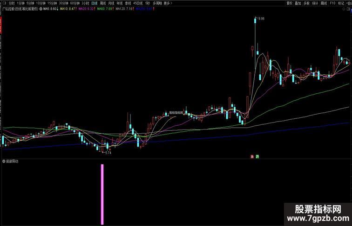Click the MA20 purple indicator label
The width and height of the screenshot is (352, 226).
coord(86,9)
